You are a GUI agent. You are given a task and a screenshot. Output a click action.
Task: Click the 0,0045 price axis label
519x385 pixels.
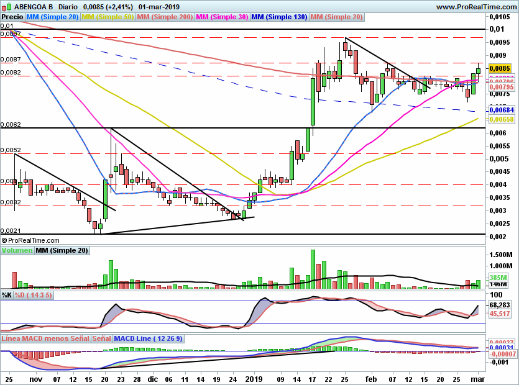point(500,171)
